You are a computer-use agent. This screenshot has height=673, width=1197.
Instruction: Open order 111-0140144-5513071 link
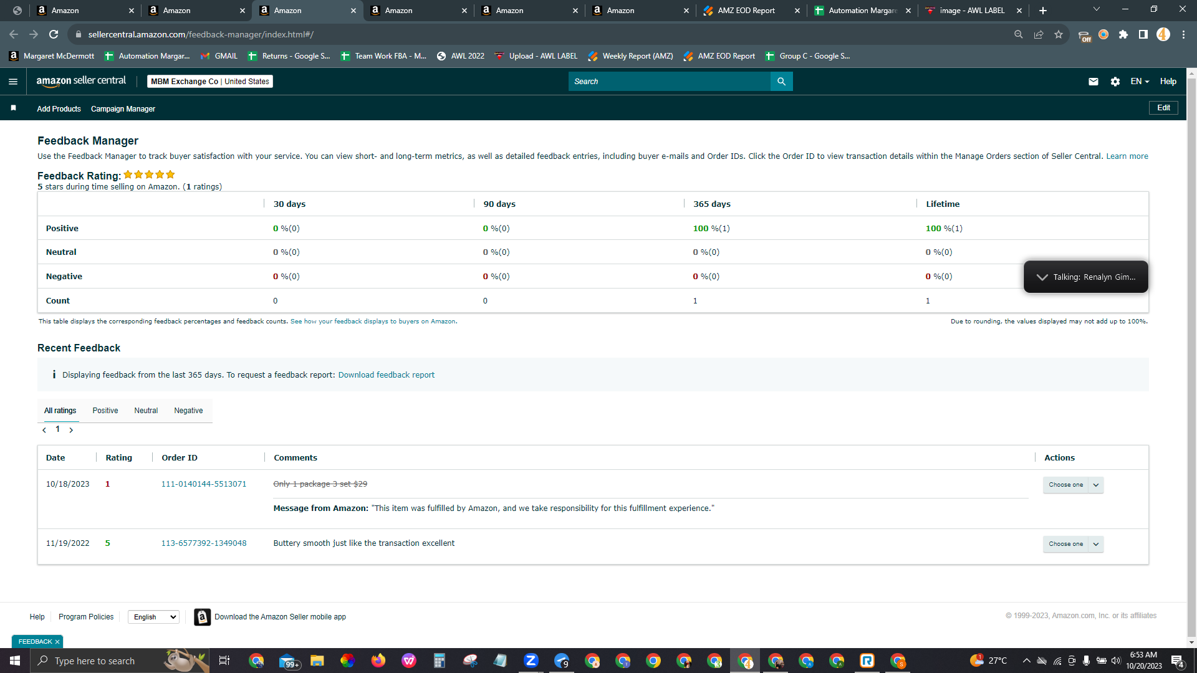pyautogui.click(x=204, y=484)
